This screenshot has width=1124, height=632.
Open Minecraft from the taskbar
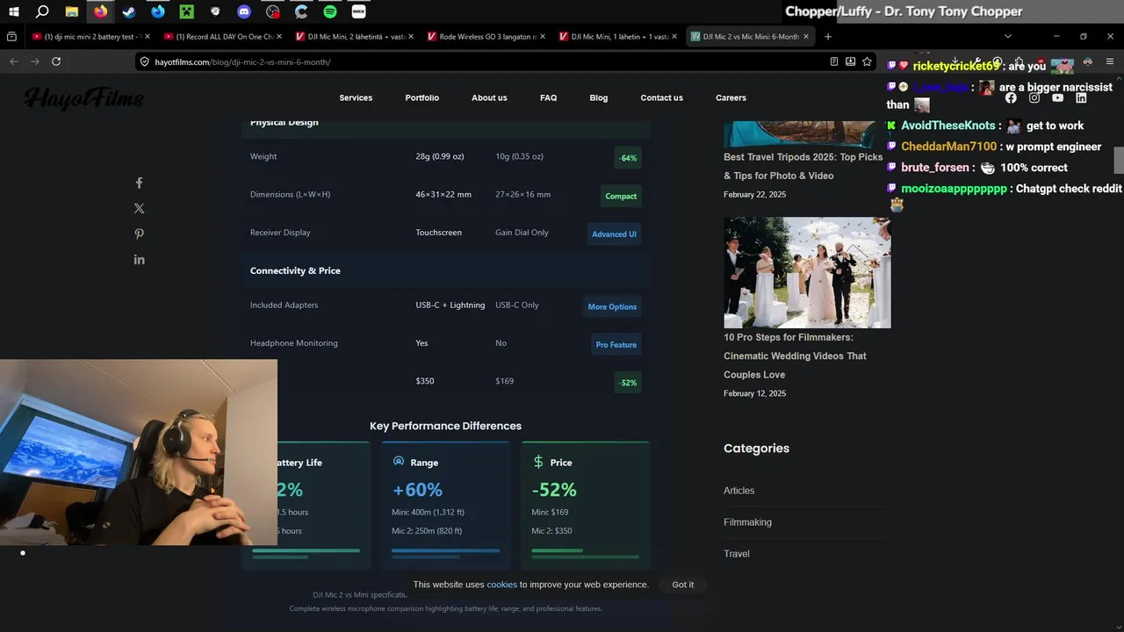click(187, 11)
